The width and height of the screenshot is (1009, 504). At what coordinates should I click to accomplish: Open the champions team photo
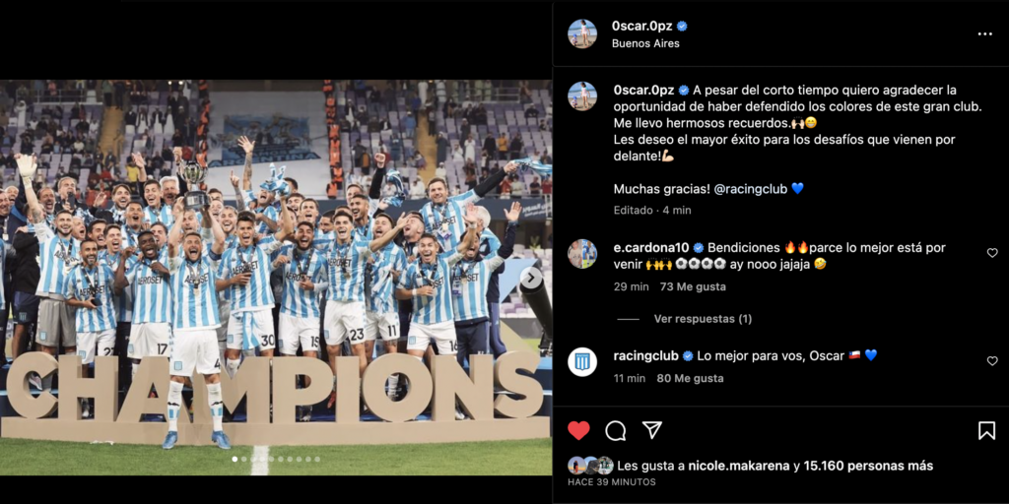276,277
